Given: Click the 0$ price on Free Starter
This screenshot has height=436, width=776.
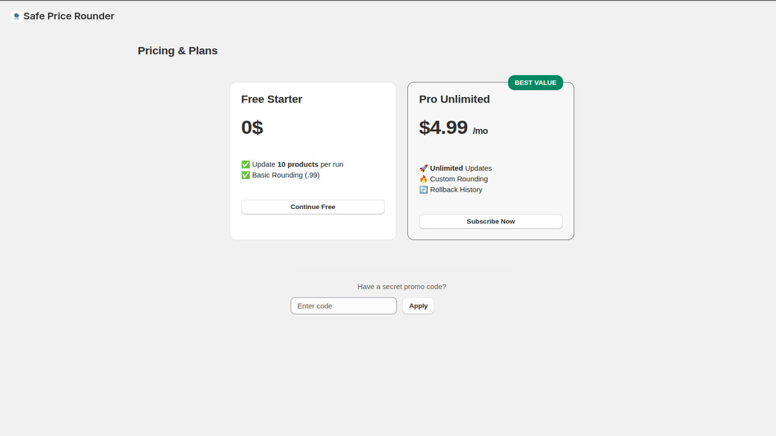Looking at the screenshot, I should point(252,127).
